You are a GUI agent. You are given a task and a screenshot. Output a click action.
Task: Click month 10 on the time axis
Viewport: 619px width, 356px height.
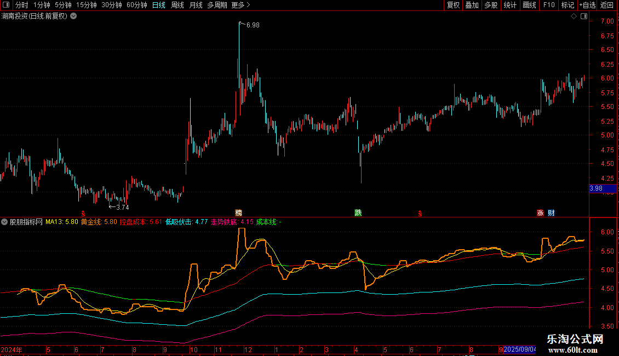click(x=193, y=349)
